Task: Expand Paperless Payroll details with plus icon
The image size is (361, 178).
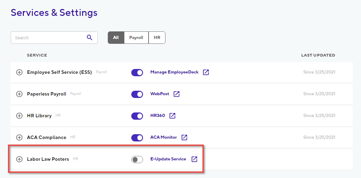Action: [19, 94]
